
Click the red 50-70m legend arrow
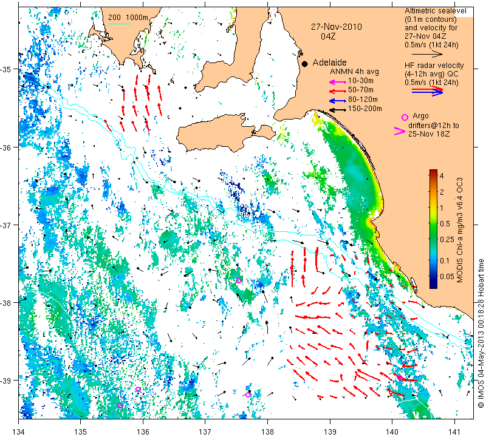coord(337,92)
